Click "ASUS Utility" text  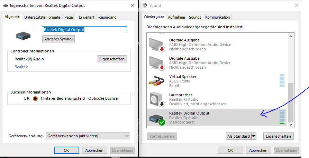pyautogui.click(x=180, y=81)
